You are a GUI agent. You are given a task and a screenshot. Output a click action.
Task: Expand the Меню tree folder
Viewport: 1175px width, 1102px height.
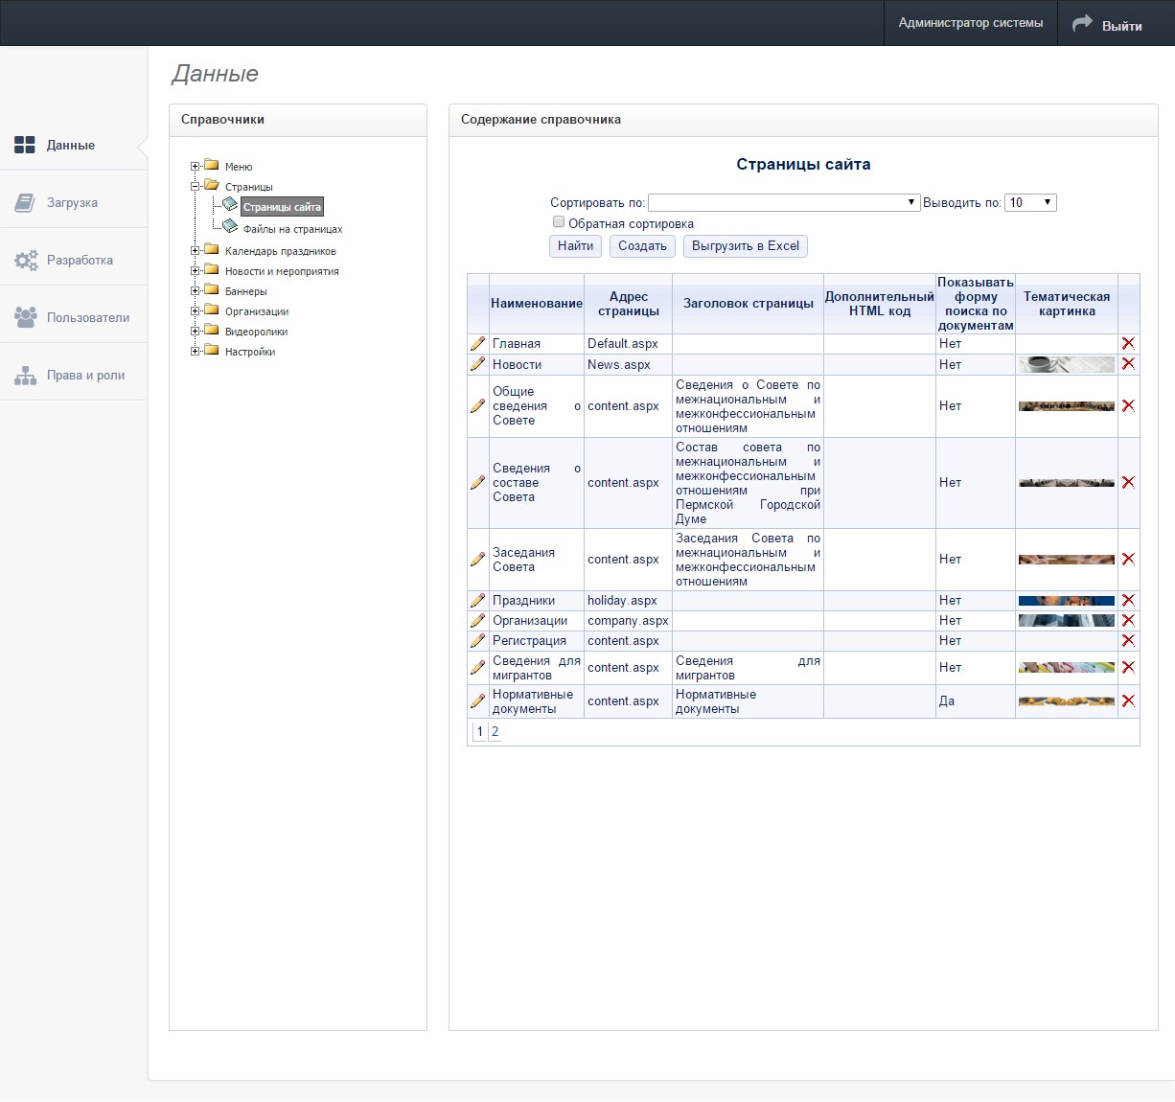coord(196,167)
